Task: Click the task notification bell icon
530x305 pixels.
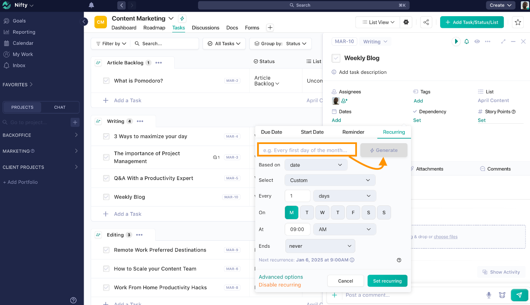Action: click(467, 41)
